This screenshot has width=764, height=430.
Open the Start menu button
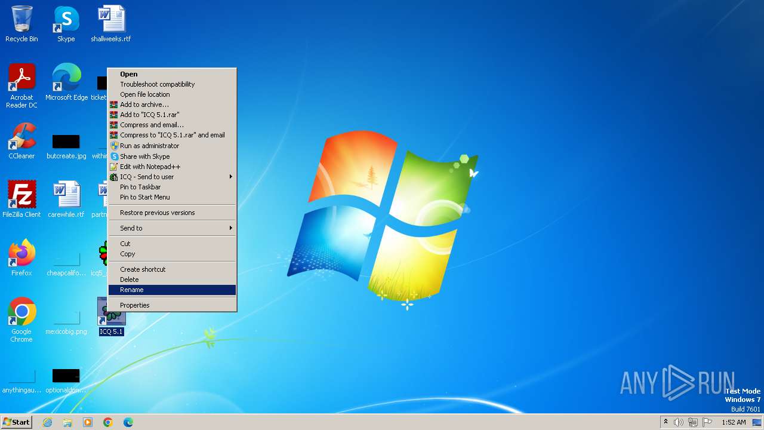(17, 422)
